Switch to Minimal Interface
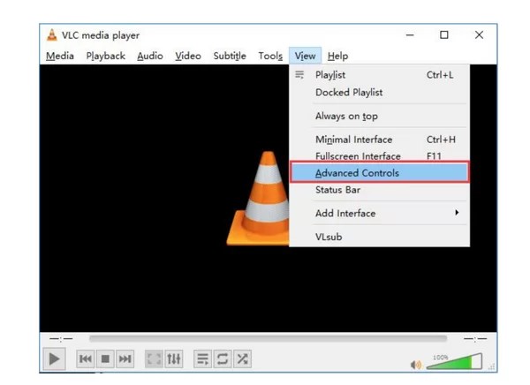530x385 pixels. point(379,140)
